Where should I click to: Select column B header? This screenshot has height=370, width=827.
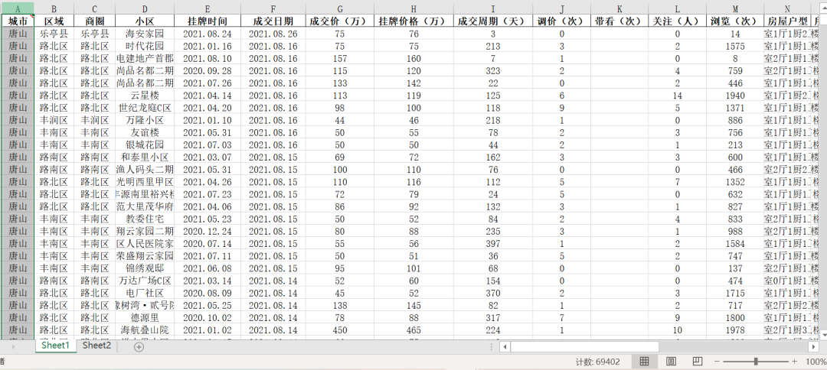click(x=54, y=8)
